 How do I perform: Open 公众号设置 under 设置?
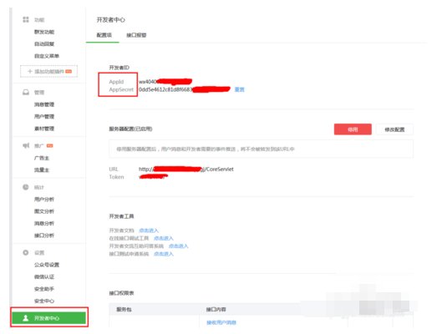(x=47, y=265)
